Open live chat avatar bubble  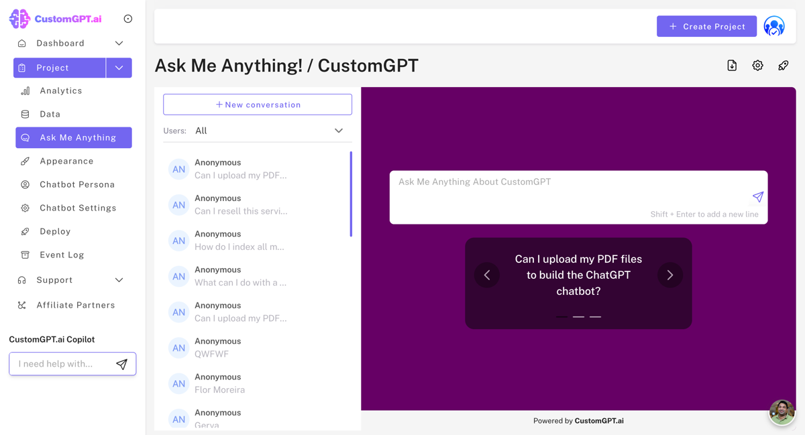pyautogui.click(x=782, y=412)
